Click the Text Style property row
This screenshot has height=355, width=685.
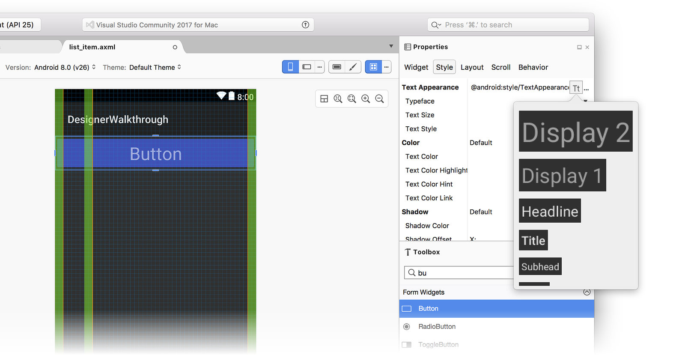[421, 129]
